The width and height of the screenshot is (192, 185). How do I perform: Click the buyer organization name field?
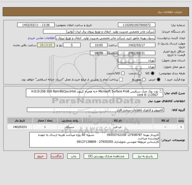[99, 32]
